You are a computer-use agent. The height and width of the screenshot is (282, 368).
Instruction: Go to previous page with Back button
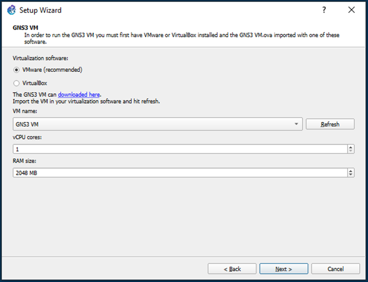232,269
